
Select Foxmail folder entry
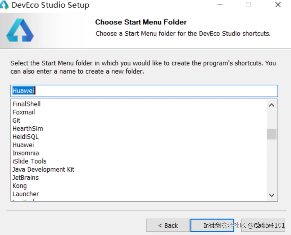click(x=24, y=112)
